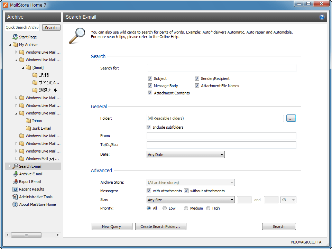Click the From input field
The image size is (332, 249).
(x=221, y=136)
